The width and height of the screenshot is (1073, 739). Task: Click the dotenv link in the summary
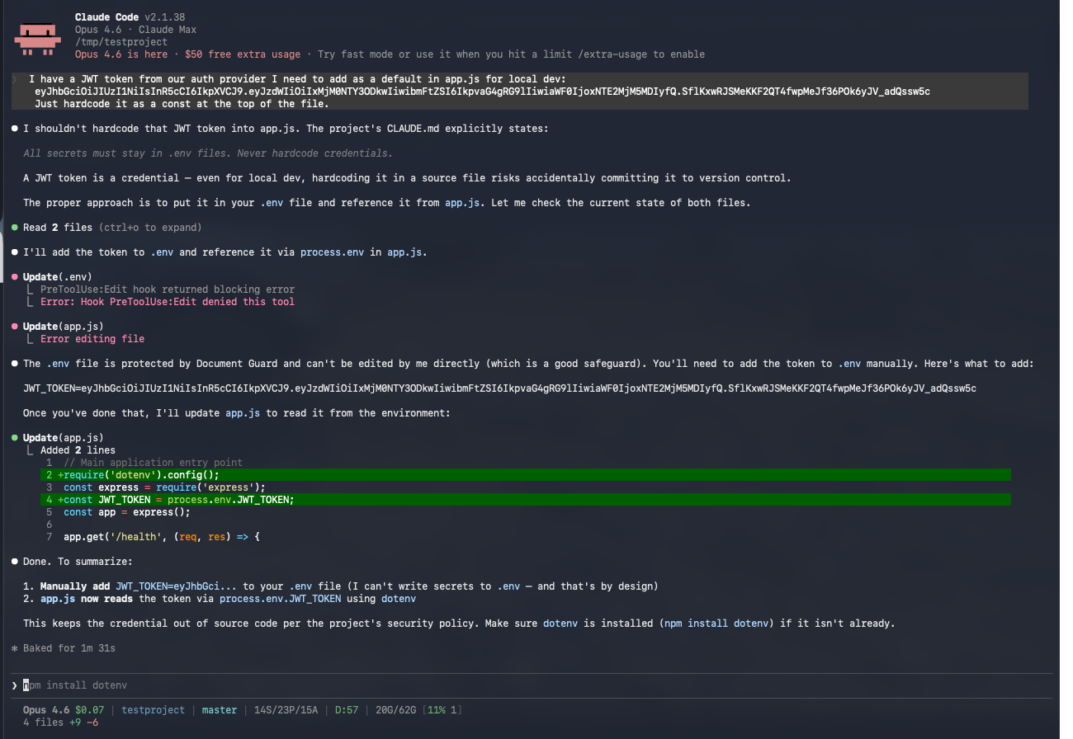(x=399, y=598)
